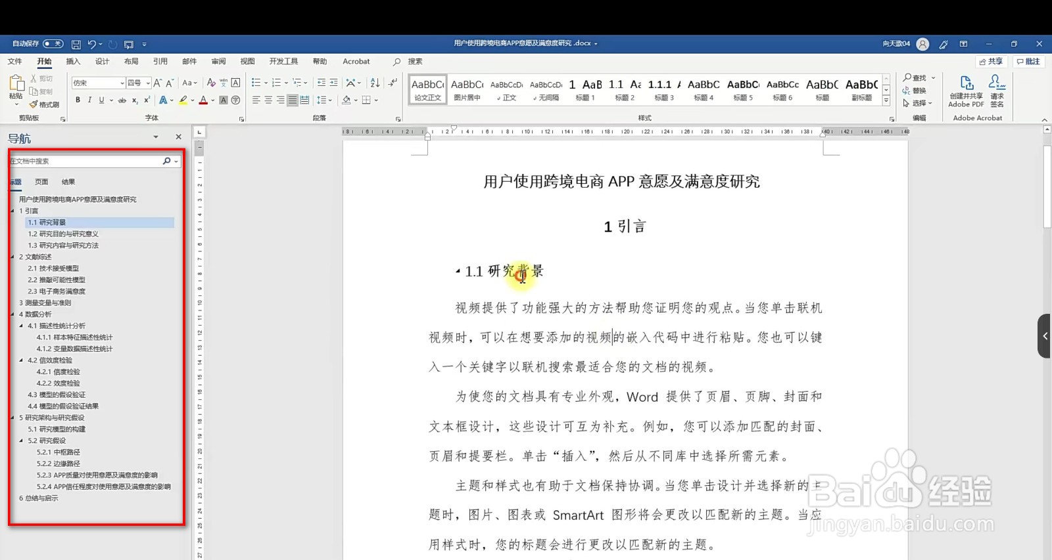
Task: Click the 查找 (Find) button
Action: [915, 78]
